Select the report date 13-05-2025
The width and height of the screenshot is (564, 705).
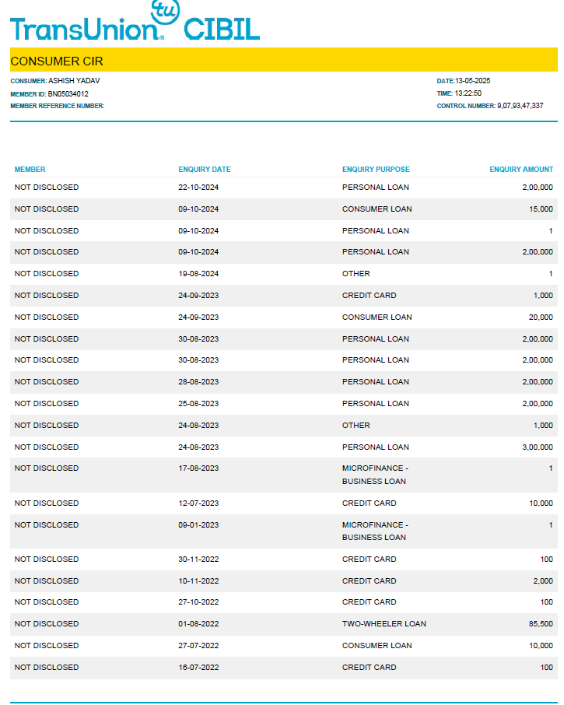473,81
